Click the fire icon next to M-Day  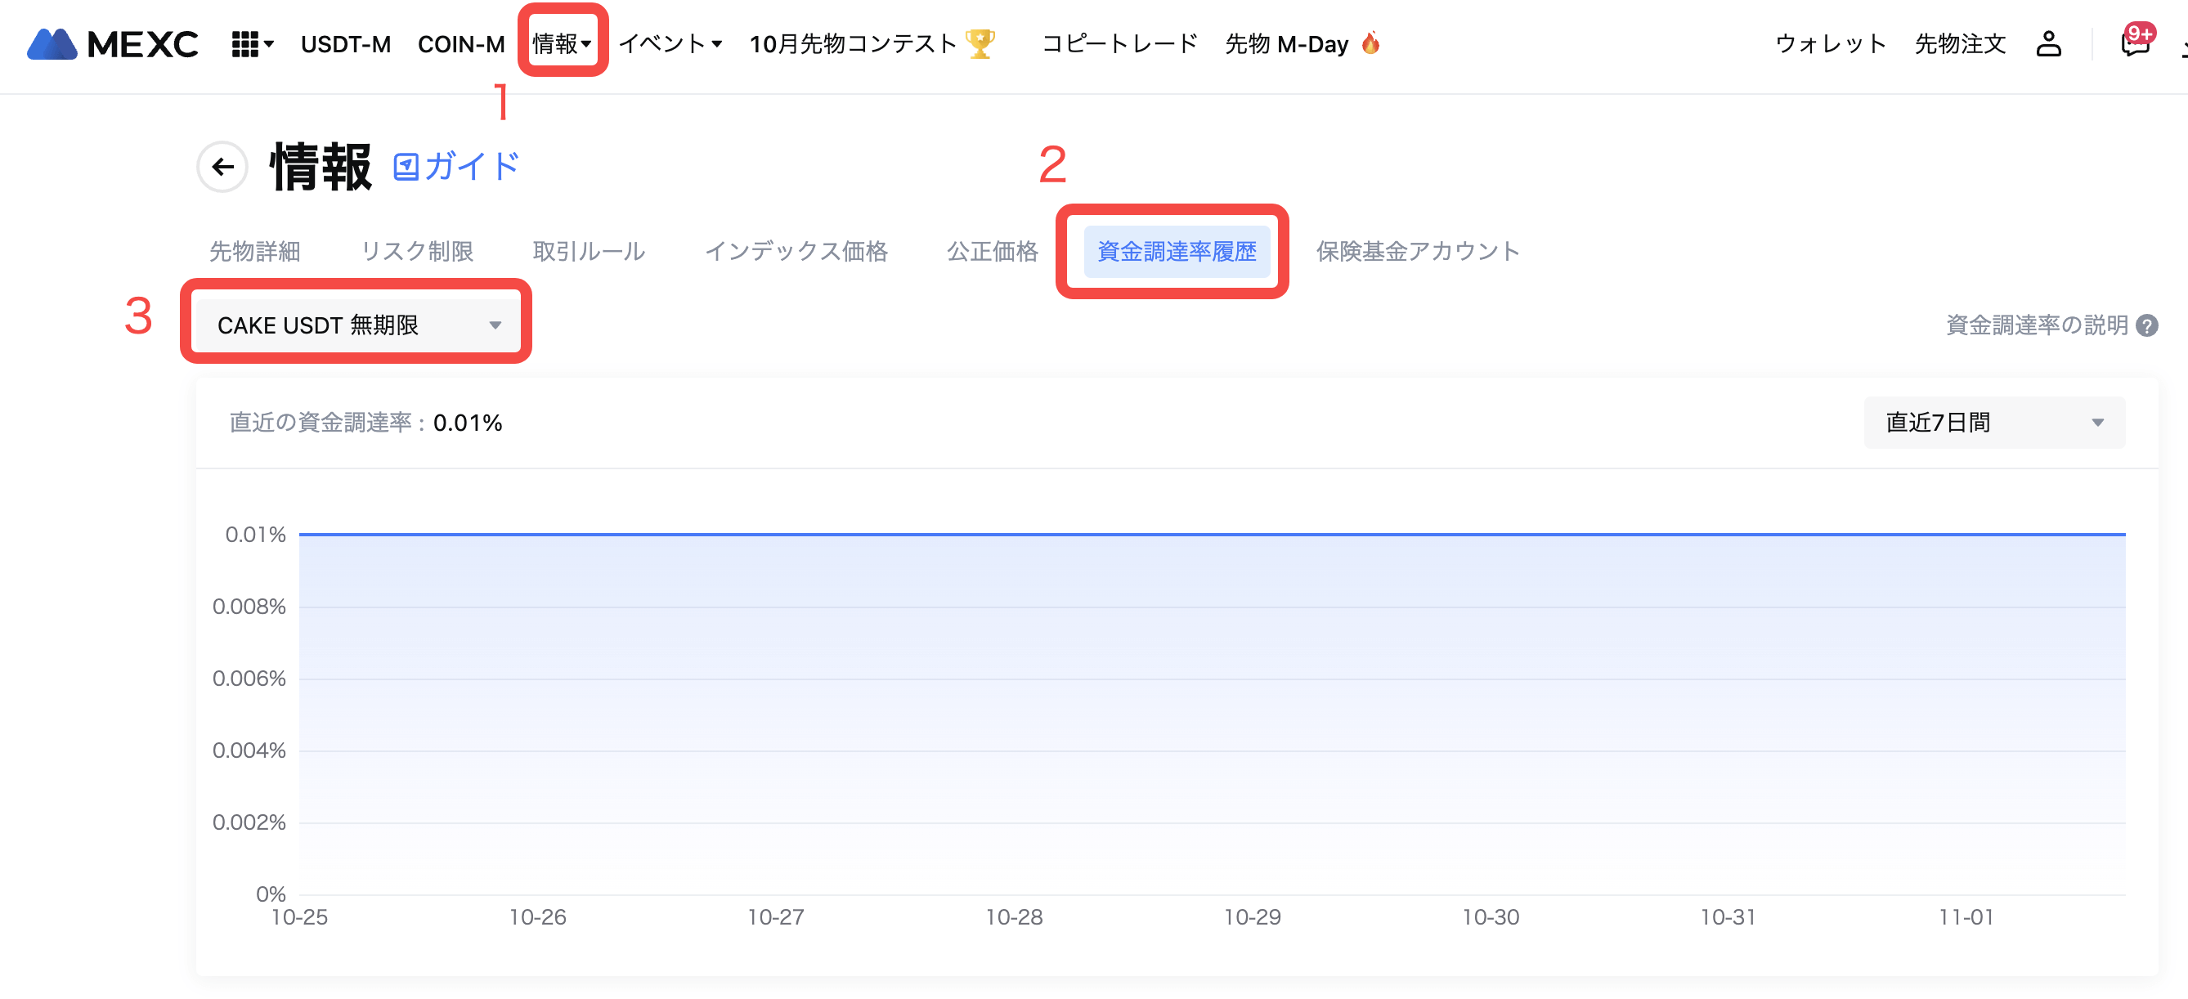click(1370, 43)
